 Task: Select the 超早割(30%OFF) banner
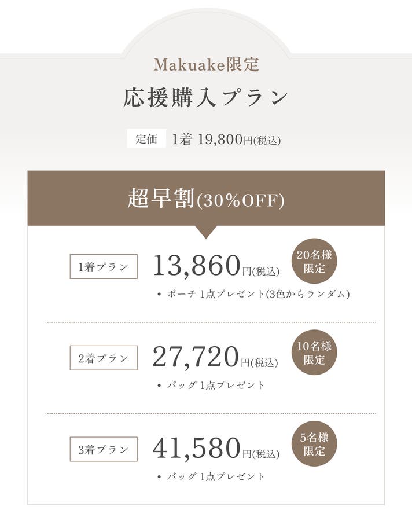(x=206, y=198)
